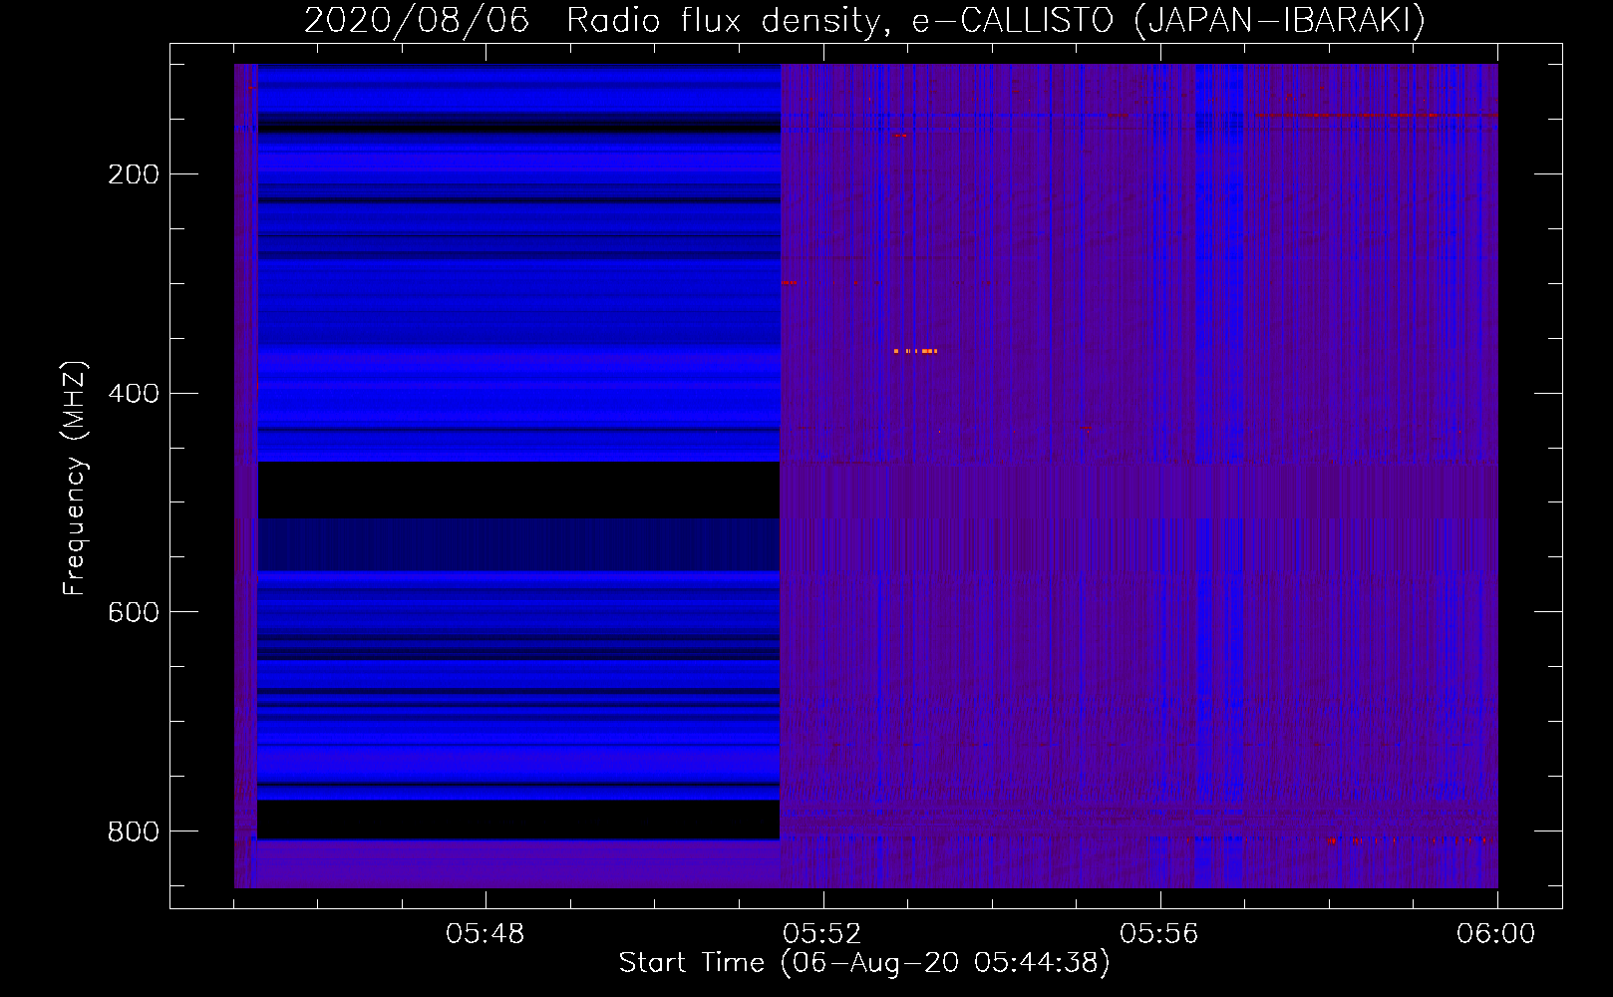Click the date '2020/08/06' in the title
The image size is (1613, 997).
click(x=417, y=21)
